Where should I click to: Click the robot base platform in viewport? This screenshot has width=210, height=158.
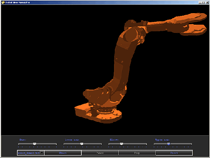point(98,113)
